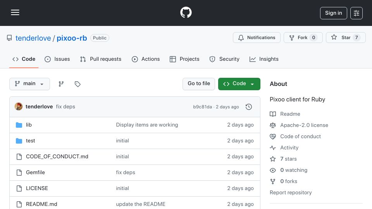Open the LICENSE file
372x209 pixels.
37,188
